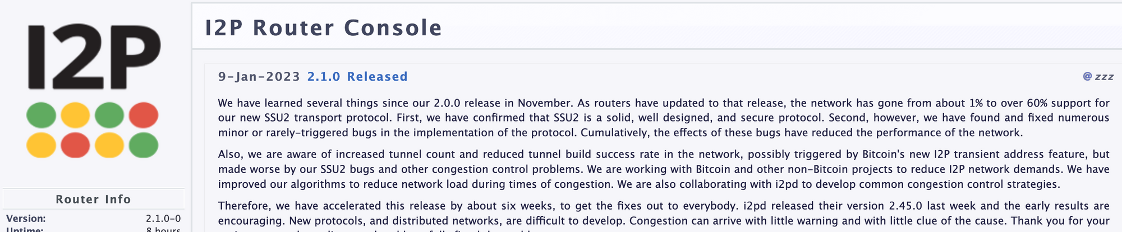Click the I2P logo lettering
Image resolution: width=1122 pixels, height=232 pixels.
(94, 56)
